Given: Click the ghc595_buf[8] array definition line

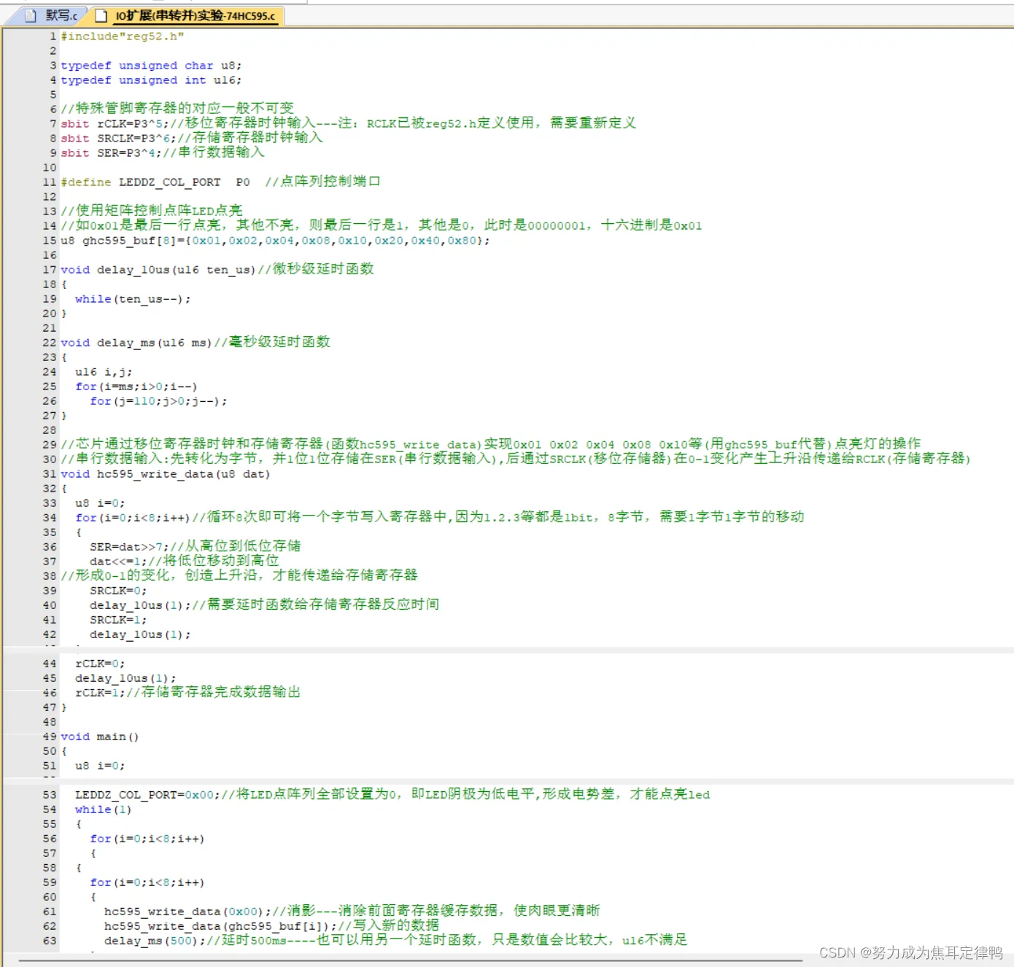Looking at the screenshot, I should pos(276,241).
